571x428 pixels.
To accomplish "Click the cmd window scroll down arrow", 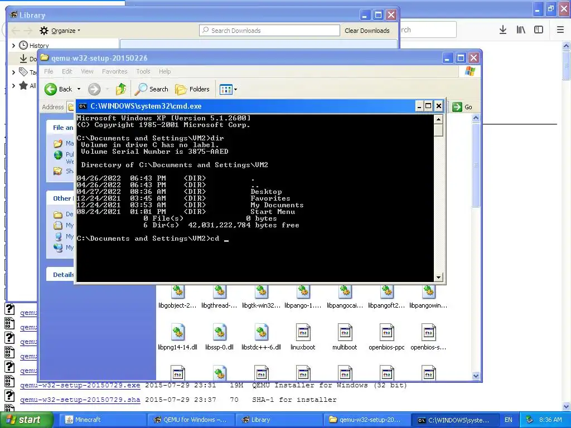I will click(438, 278).
